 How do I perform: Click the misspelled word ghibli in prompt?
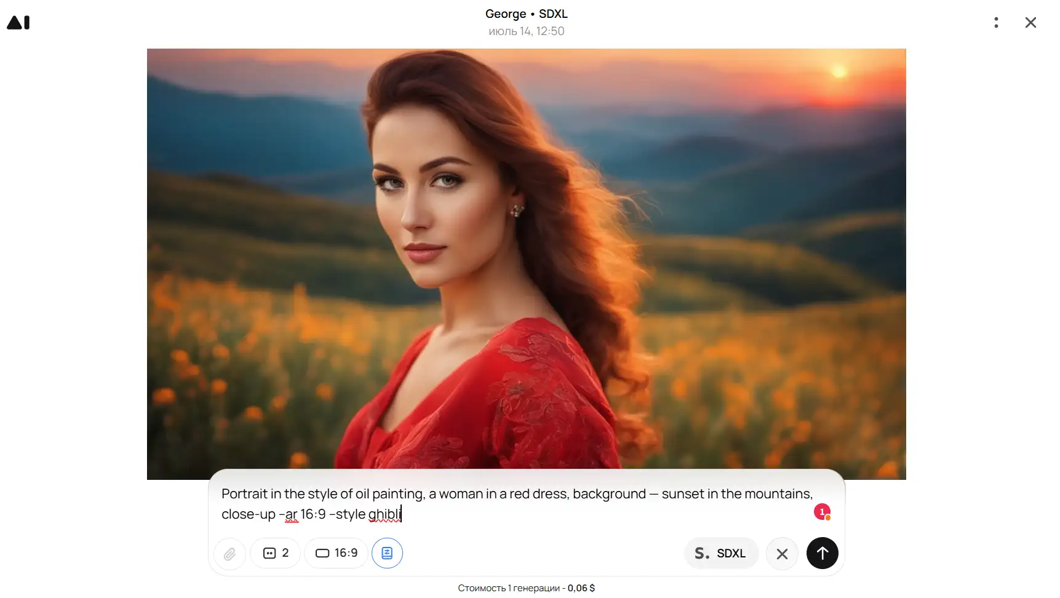[385, 514]
